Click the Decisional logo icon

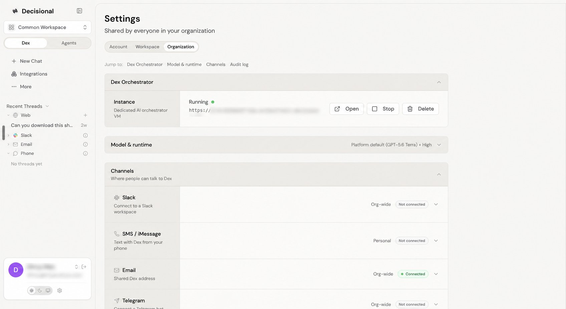(15, 11)
